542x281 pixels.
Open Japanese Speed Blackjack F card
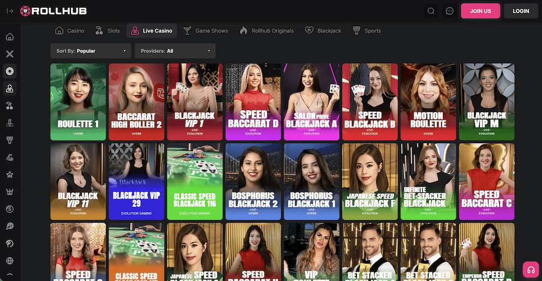tap(370, 181)
